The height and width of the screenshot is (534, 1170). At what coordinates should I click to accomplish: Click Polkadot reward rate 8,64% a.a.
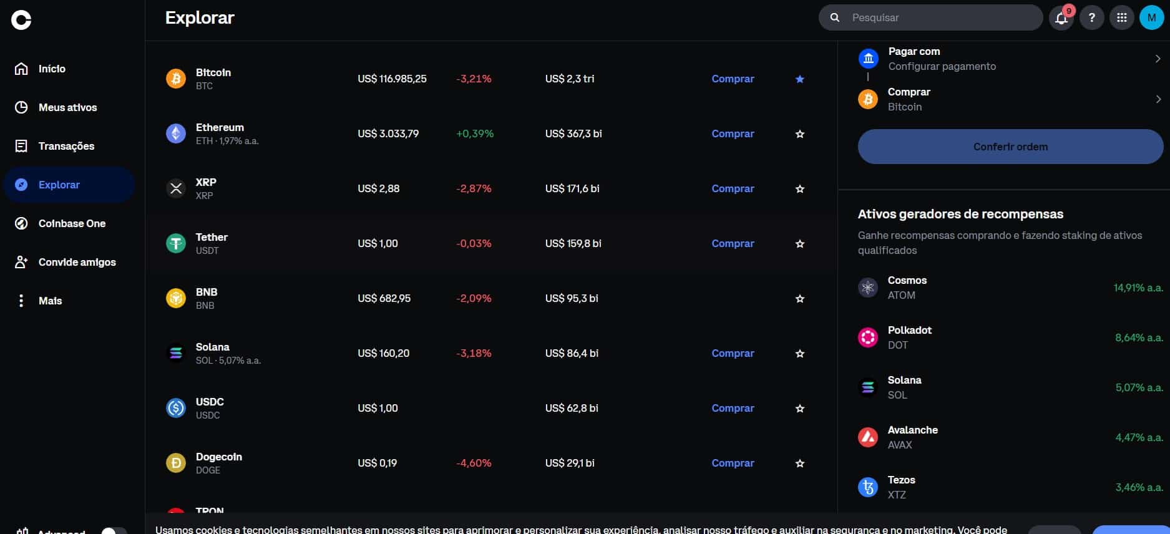(x=1139, y=337)
